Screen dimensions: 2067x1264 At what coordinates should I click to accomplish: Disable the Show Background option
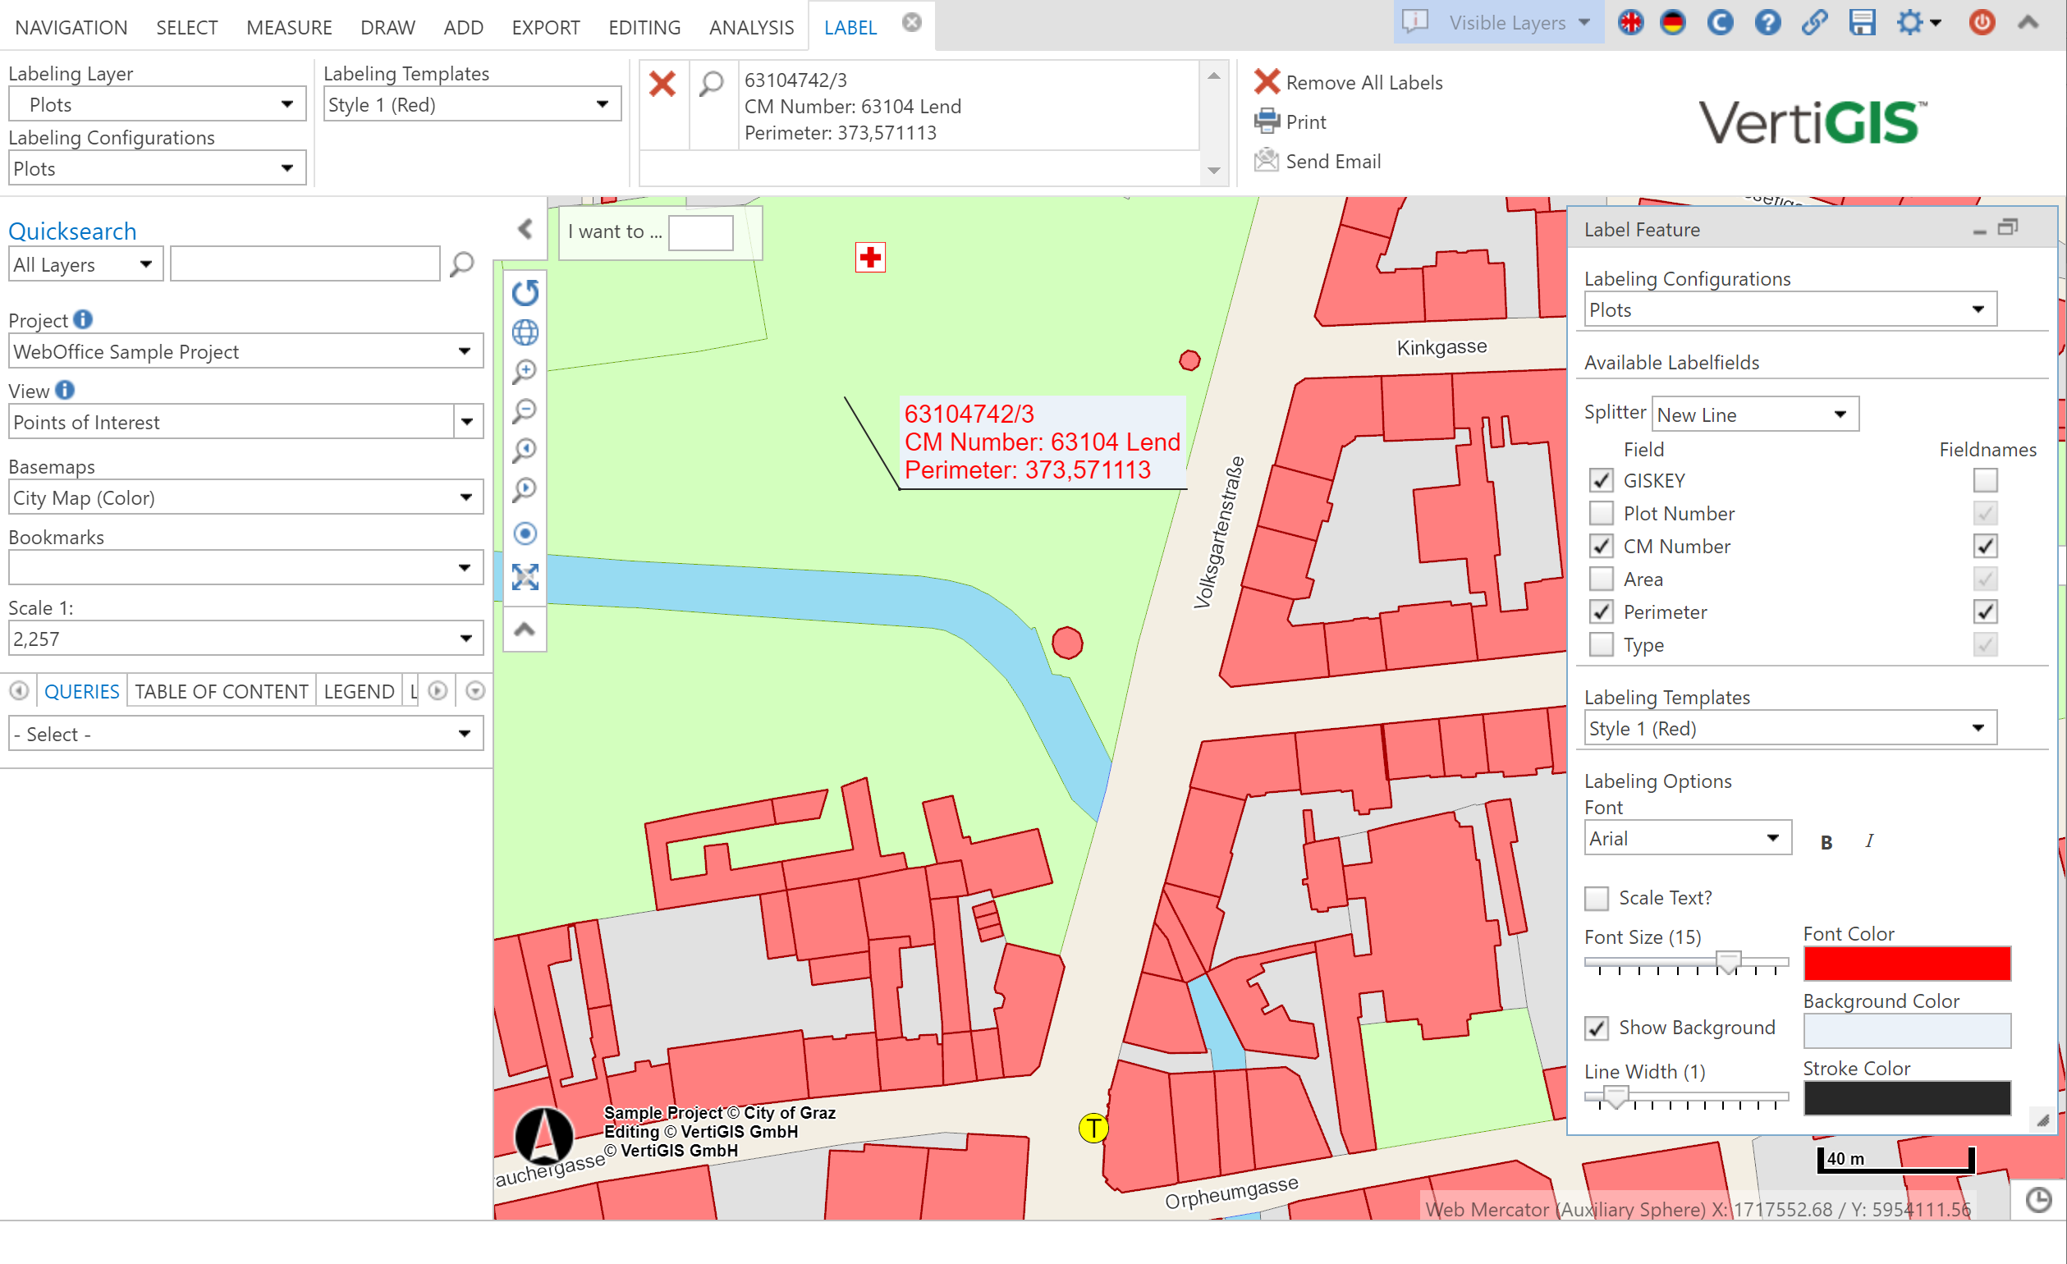coord(1595,1027)
